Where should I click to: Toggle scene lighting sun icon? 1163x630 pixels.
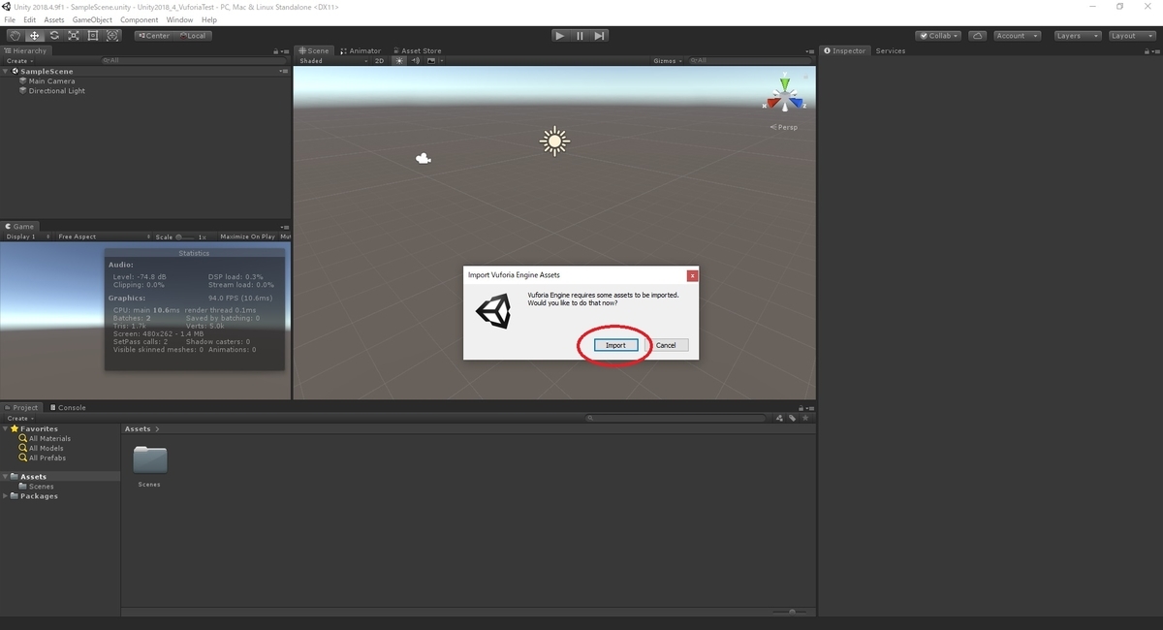tap(398, 60)
